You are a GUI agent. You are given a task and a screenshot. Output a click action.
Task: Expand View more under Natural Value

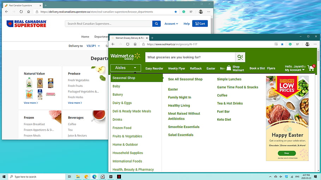31,103
